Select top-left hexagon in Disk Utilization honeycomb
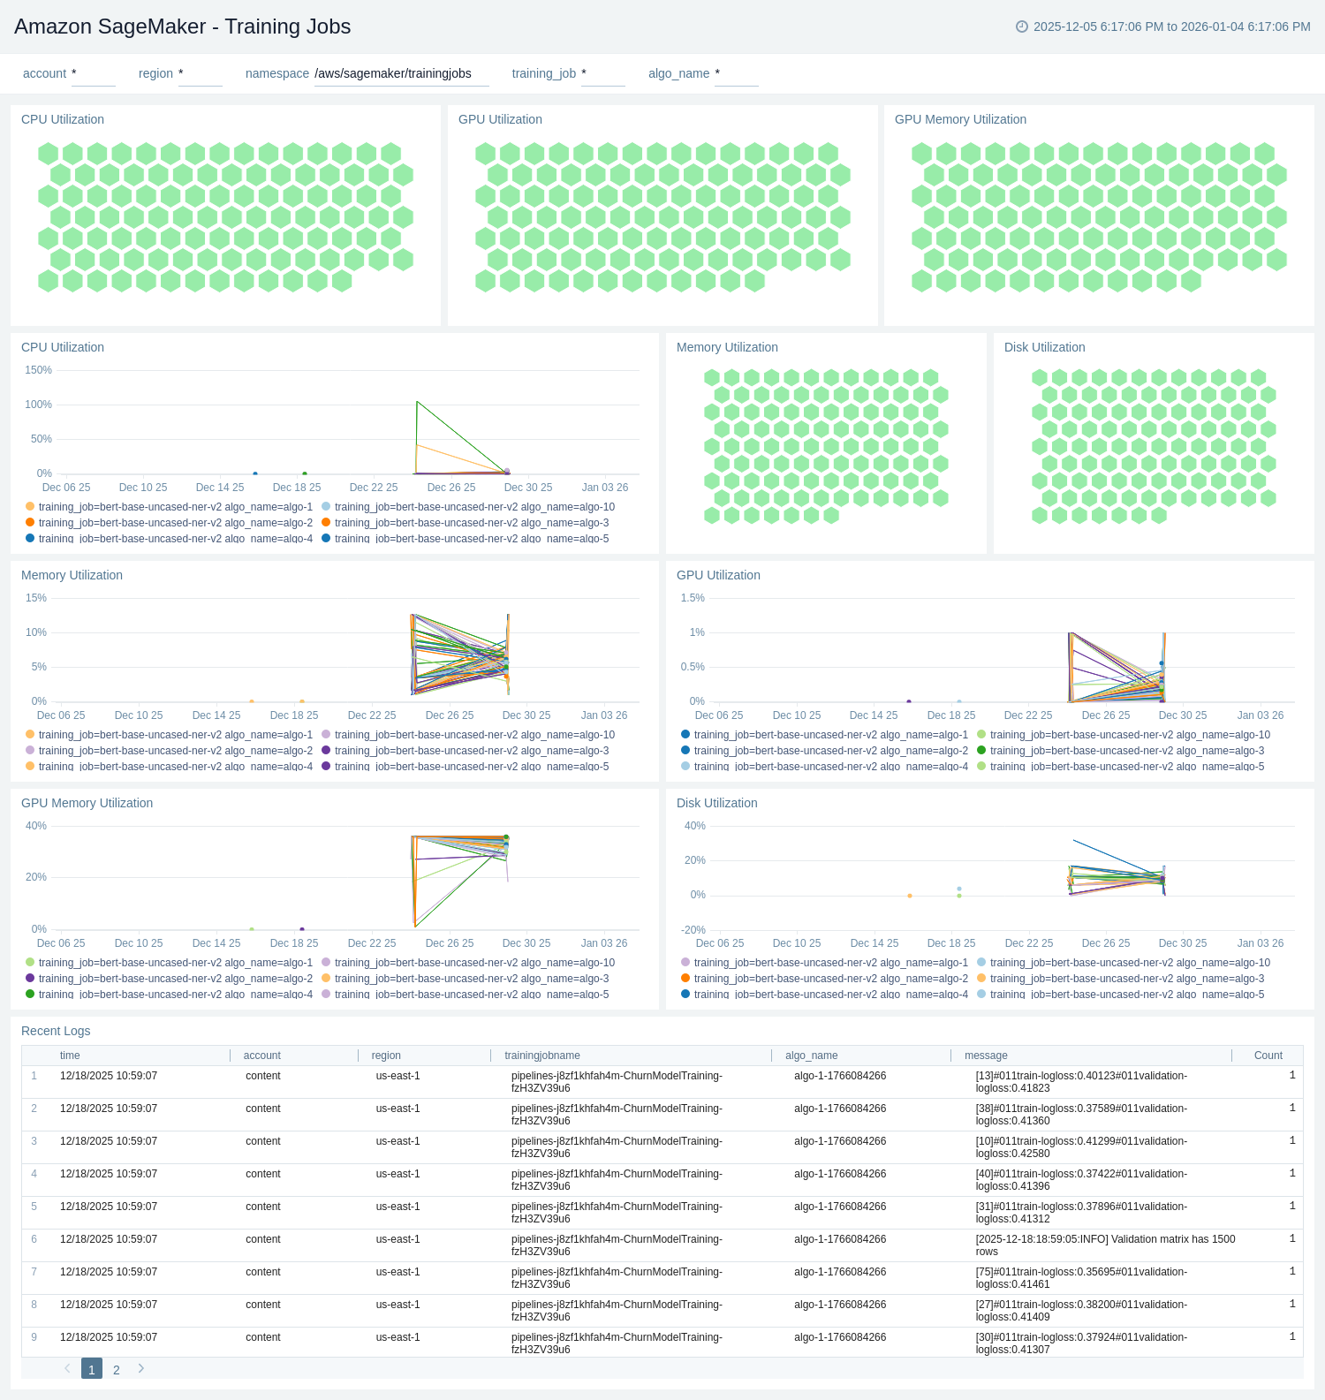This screenshot has width=1325, height=1400. (x=1040, y=378)
